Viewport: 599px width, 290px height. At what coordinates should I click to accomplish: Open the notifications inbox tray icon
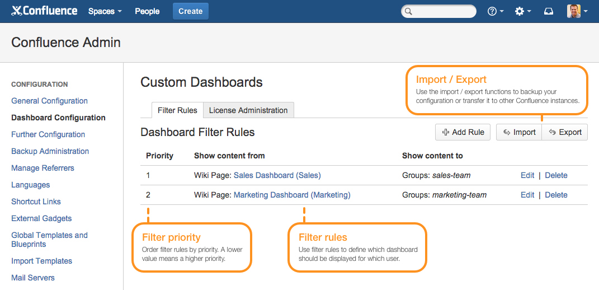[x=549, y=11]
